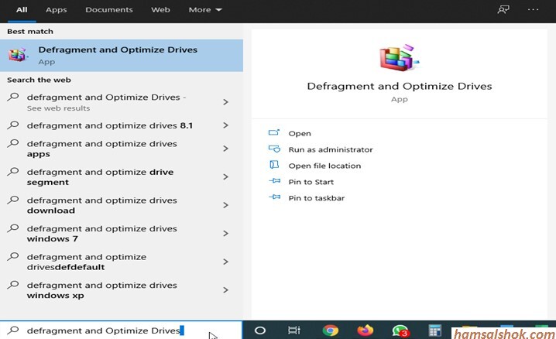Select 'defragment and optimize drives windows 7' suggestion

coord(122,233)
